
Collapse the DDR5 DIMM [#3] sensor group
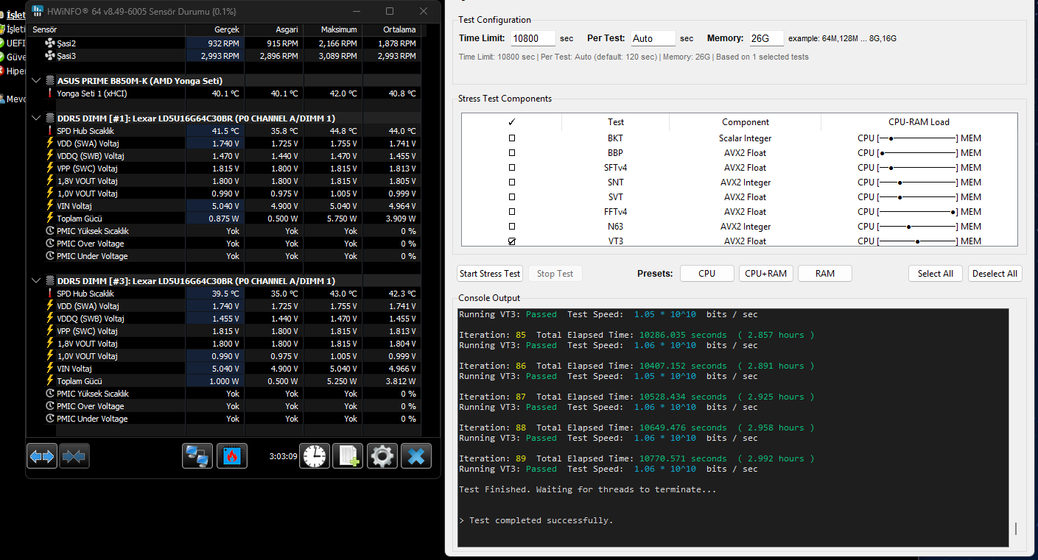point(36,280)
